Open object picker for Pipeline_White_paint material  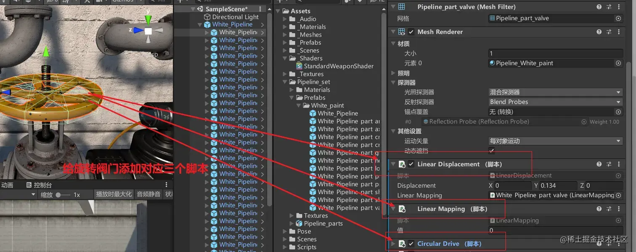pyautogui.click(x=618, y=63)
